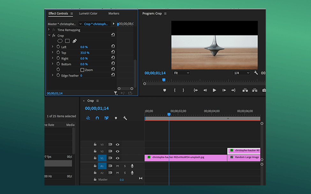Viewport: 311px width, 194px height.
Task: Click the Program monitor timecode 00;00;01;14
Action: coord(155,73)
